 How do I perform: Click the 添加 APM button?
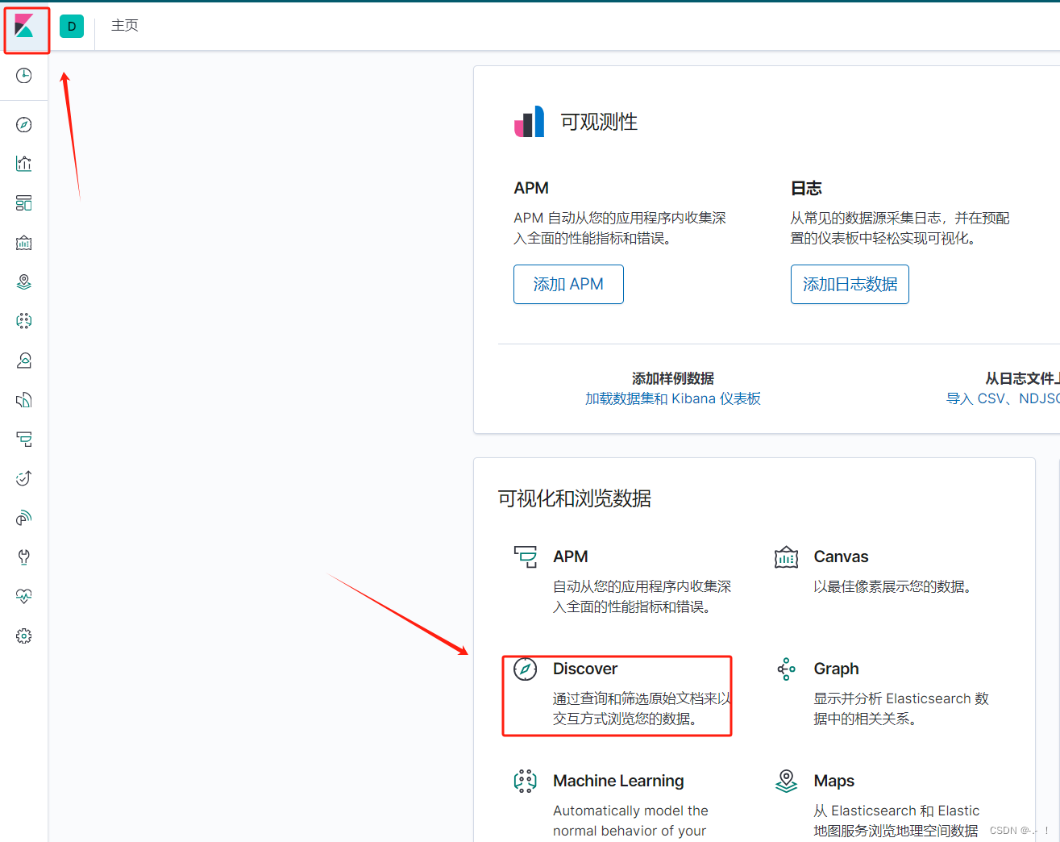(568, 284)
